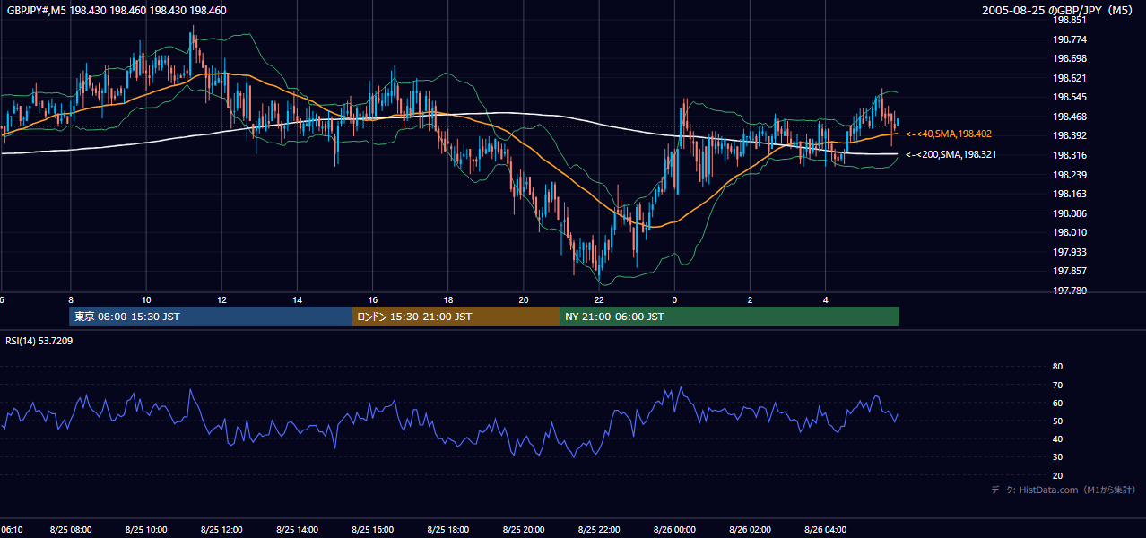
Task: Click hour axis label 20 under price chart
Action: point(524,300)
